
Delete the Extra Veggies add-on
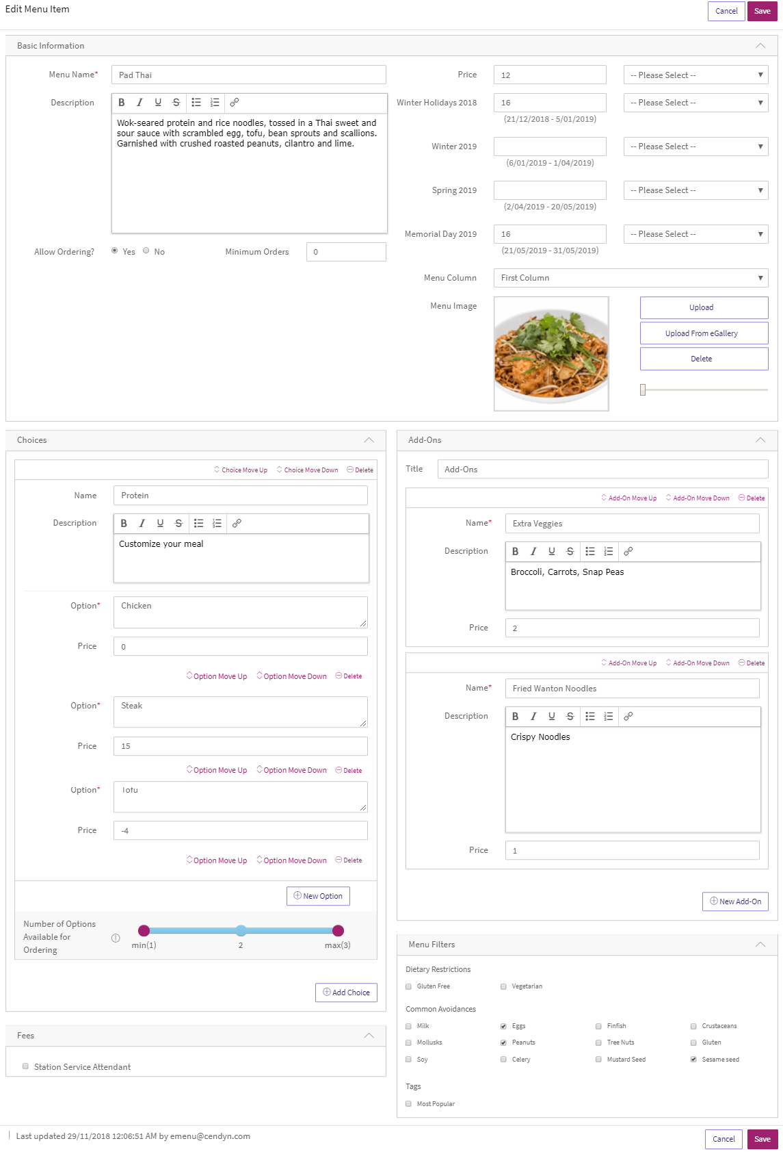pos(752,498)
